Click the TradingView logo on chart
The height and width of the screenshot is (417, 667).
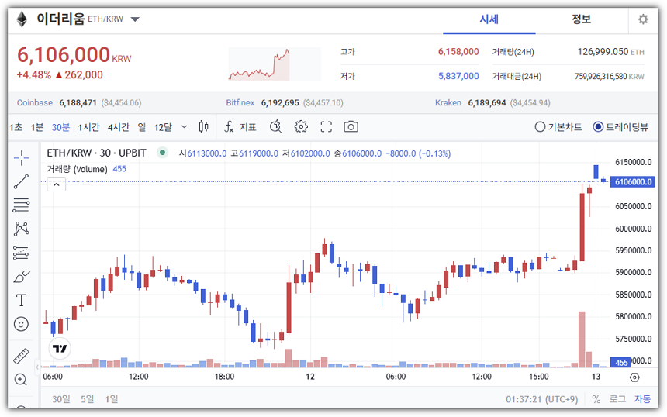tap(60, 349)
